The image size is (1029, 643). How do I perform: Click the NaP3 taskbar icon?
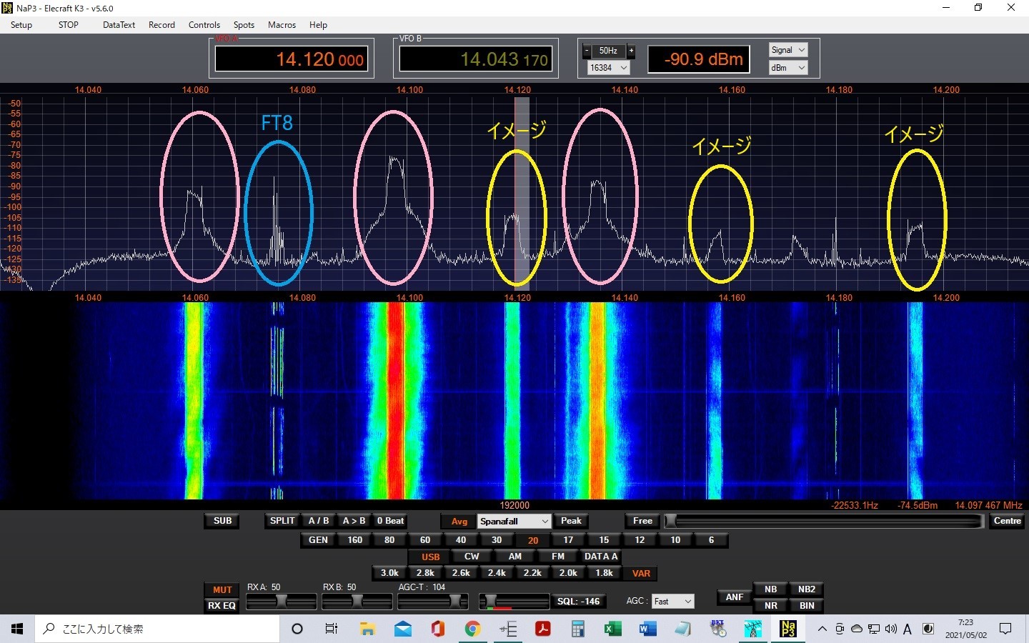click(787, 629)
